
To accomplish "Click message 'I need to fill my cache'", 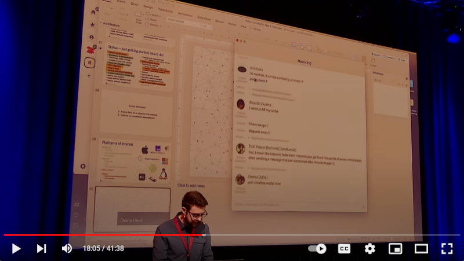I will [263, 110].
